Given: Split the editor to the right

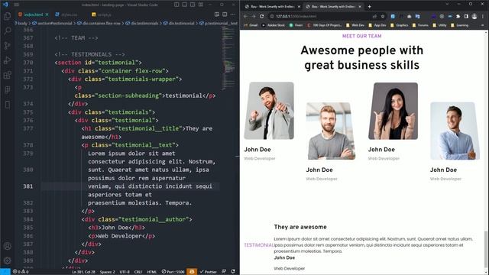Looking at the screenshot, I should click(225, 15).
